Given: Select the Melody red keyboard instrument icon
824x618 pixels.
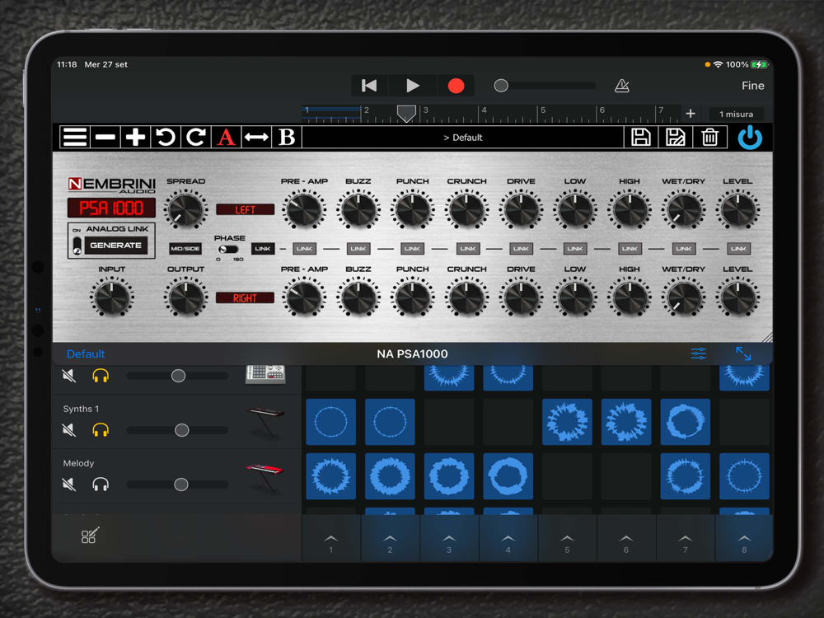Looking at the screenshot, I should (265, 477).
